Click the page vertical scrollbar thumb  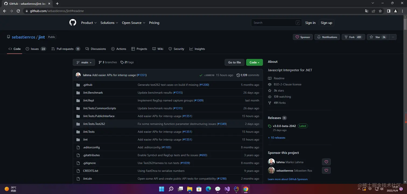pyautogui.click(x=405, y=24)
